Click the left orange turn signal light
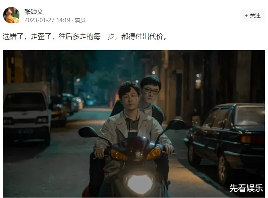Viewport: 268px width, 198px height. tap(118, 155)
